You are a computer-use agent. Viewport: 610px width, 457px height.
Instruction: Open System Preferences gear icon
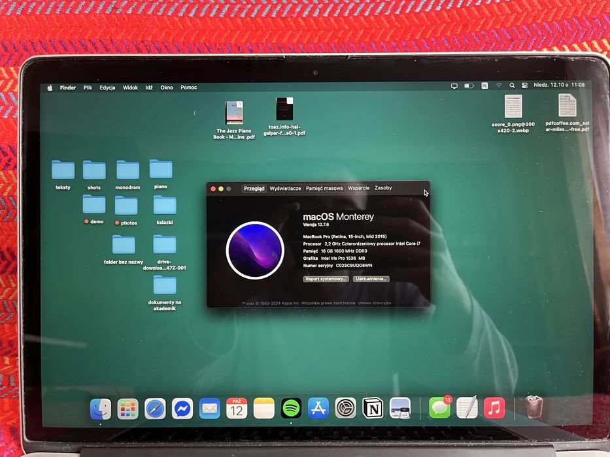click(x=345, y=408)
